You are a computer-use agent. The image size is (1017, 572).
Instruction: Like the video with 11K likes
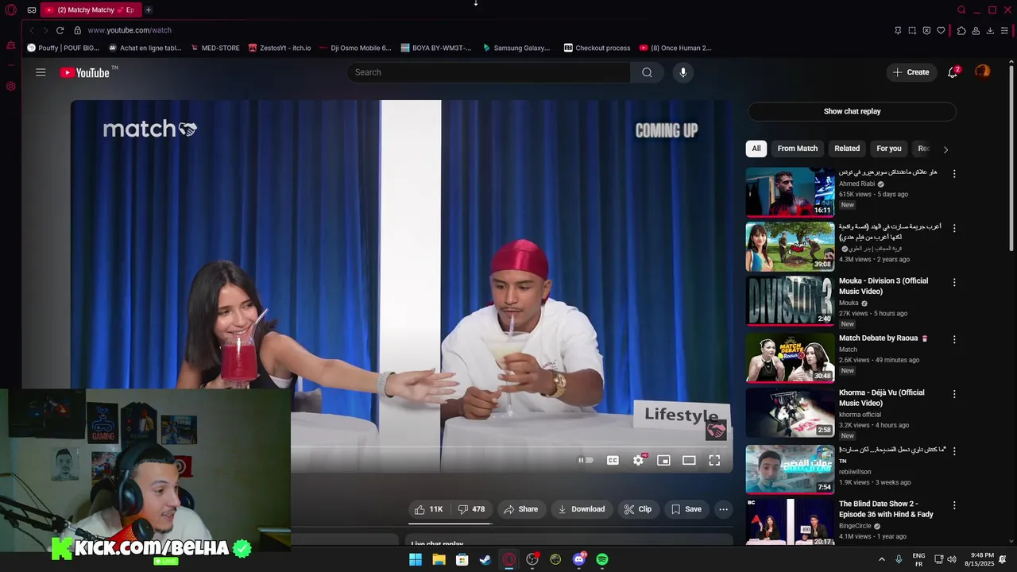click(427, 509)
